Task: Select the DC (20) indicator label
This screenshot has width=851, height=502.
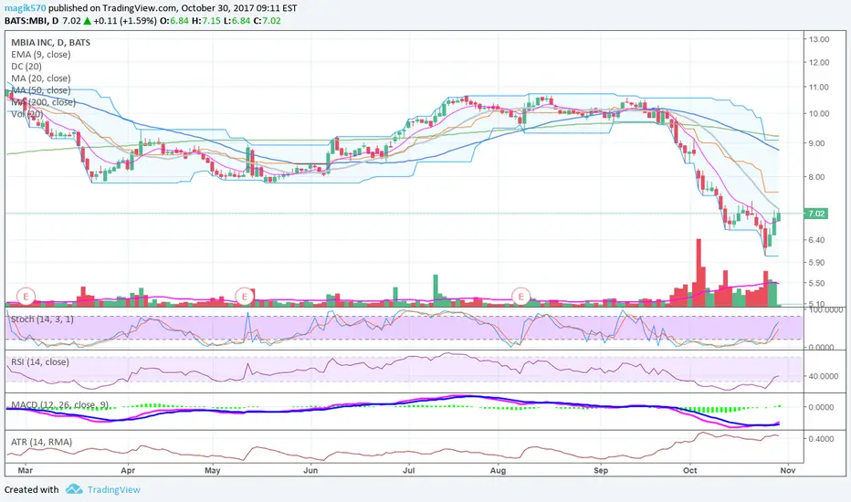Action: pyautogui.click(x=26, y=67)
